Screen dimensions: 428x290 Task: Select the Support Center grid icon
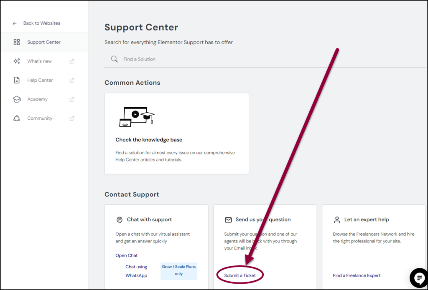coord(17,42)
